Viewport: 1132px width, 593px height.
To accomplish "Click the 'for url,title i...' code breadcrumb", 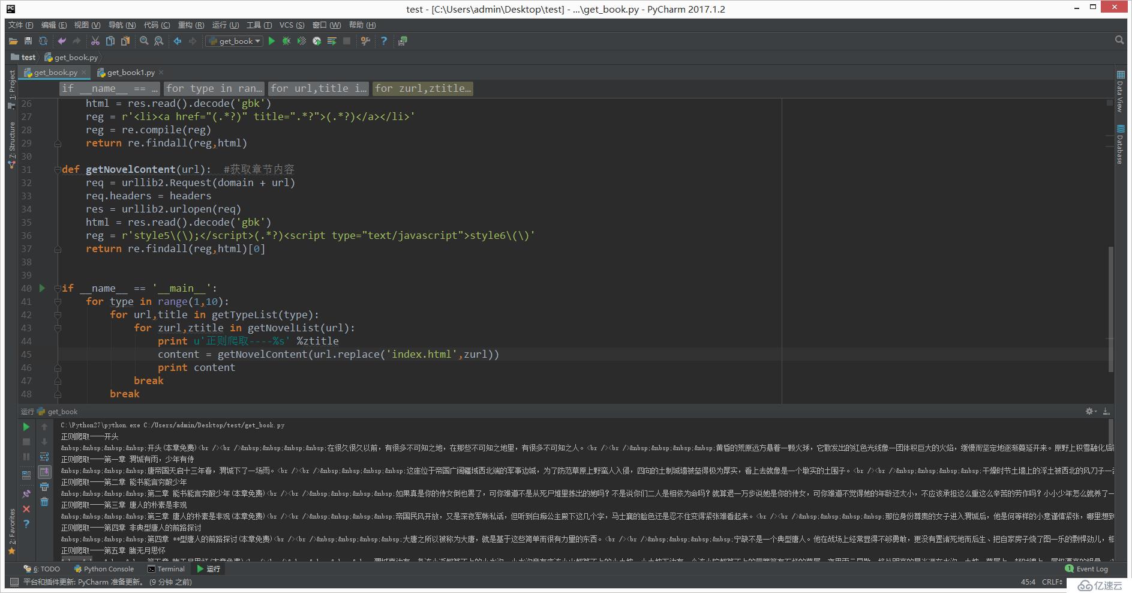I will click(x=319, y=88).
